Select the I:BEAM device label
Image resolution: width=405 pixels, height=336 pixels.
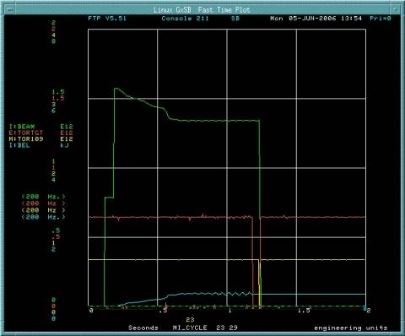tap(22, 127)
